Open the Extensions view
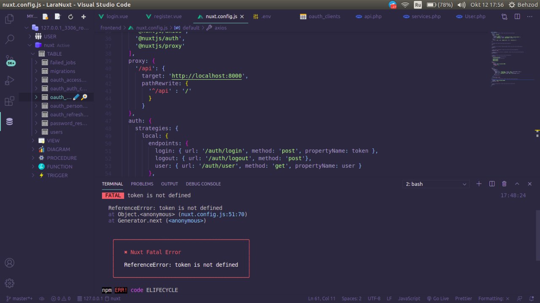The height and width of the screenshot is (303, 540). click(9, 101)
